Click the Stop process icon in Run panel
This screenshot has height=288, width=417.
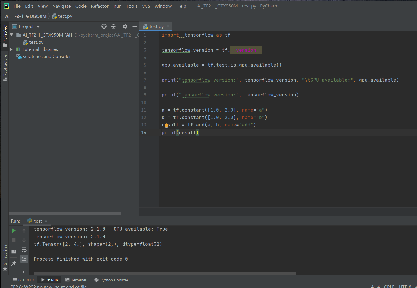coord(13,240)
